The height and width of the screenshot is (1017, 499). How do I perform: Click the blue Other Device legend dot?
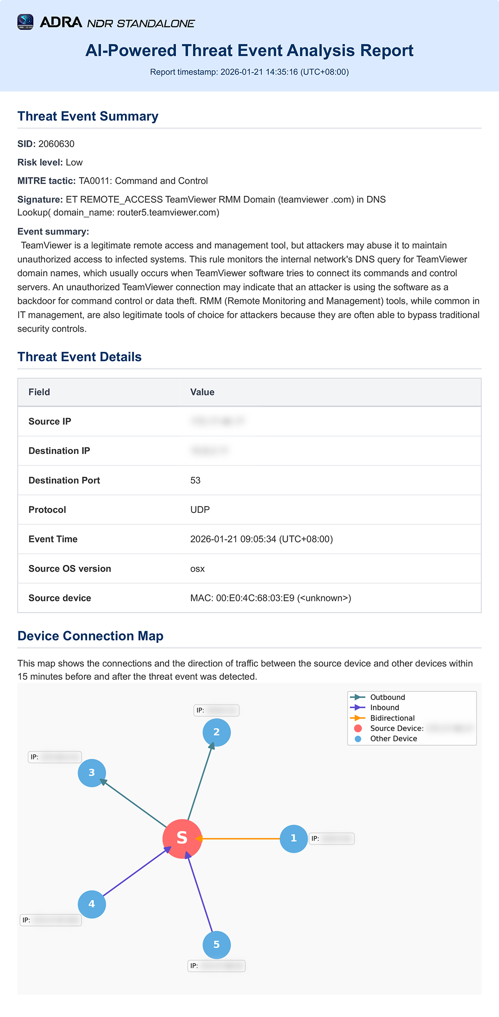click(x=358, y=739)
